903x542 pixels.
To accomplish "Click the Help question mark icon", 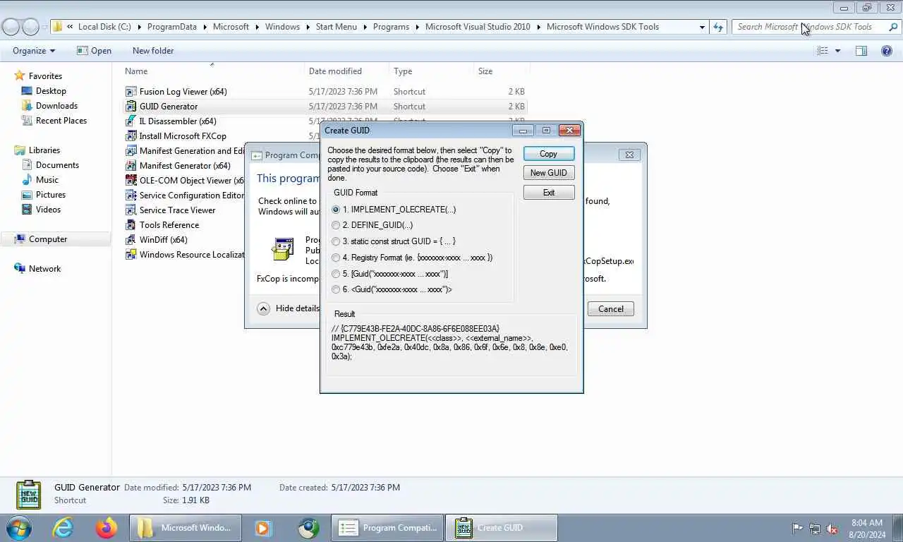I will coord(887,51).
